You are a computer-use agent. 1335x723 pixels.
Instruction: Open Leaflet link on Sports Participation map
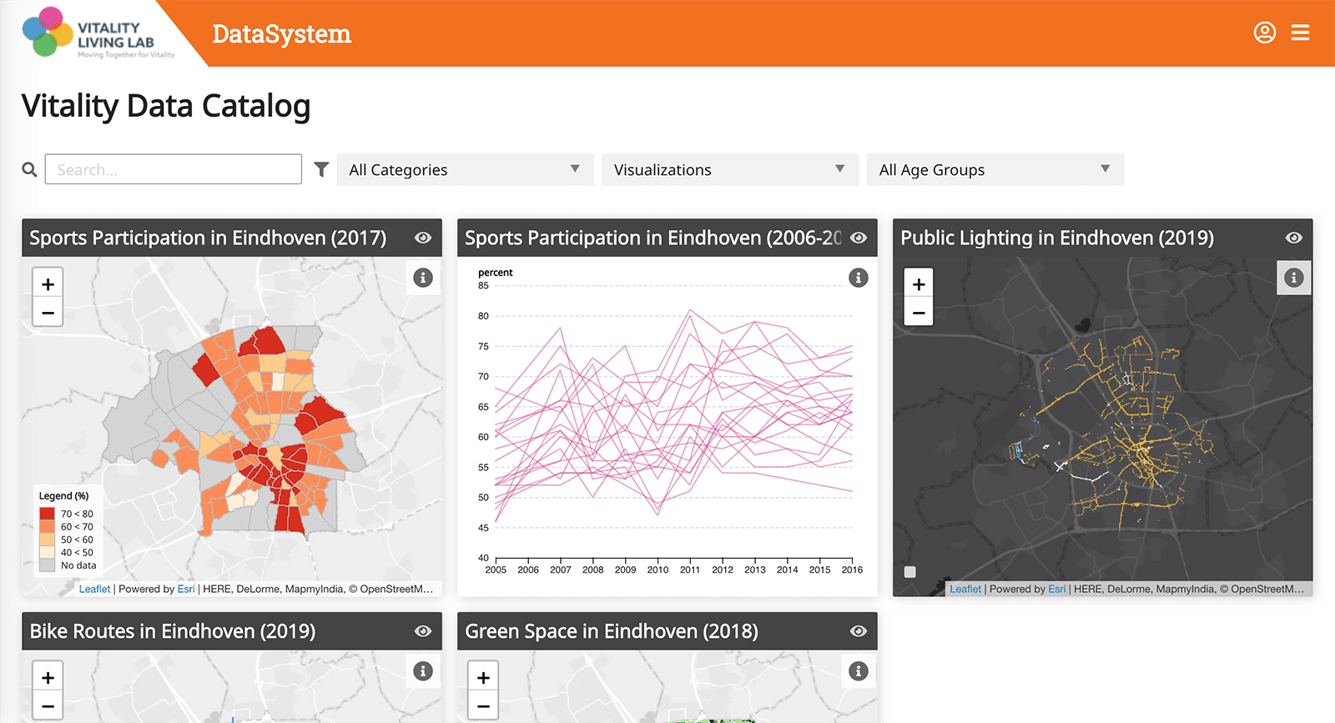[x=94, y=589]
